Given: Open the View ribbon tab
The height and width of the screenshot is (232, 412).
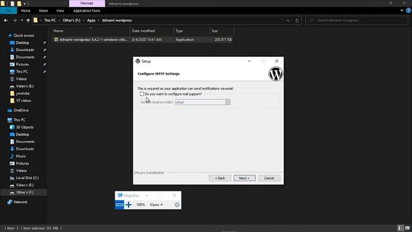Looking at the screenshot, I should (60, 10).
